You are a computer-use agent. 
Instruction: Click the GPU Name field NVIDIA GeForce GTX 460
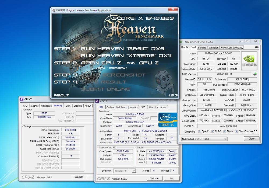[218, 53]
